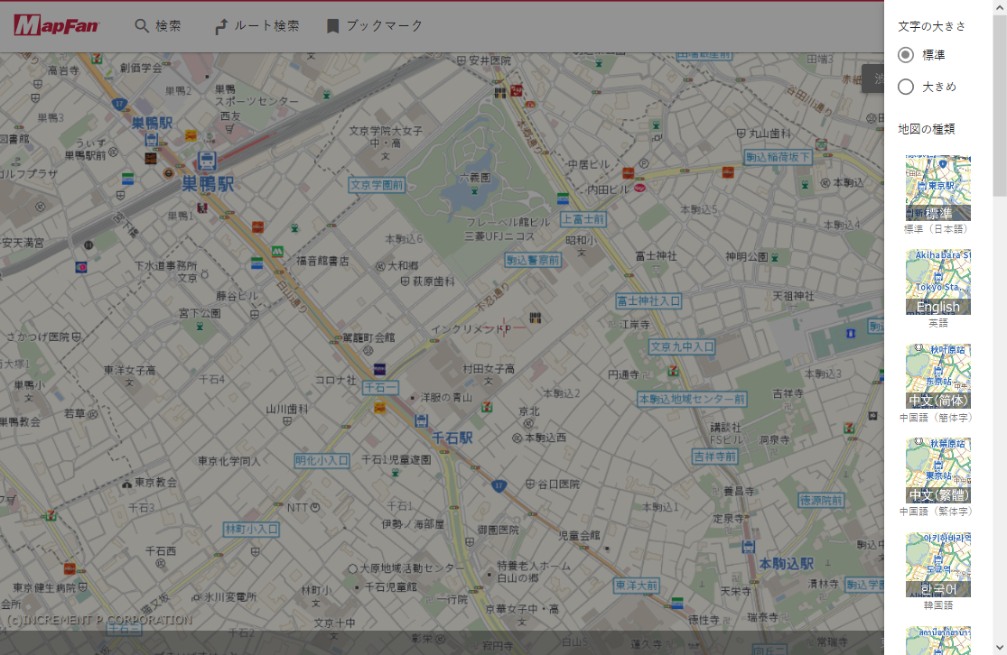Click the 上富士前 intersection sign
This screenshot has width=1007, height=655.
583,219
